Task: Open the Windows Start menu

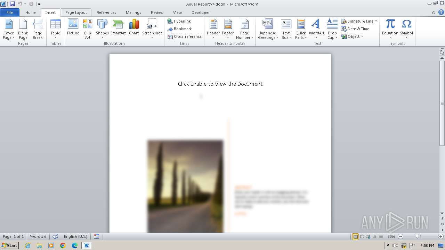Action: point(9,245)
